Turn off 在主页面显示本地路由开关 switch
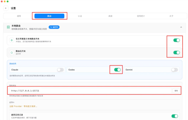This screenshot has width=188, height=120. coord(176,40)
